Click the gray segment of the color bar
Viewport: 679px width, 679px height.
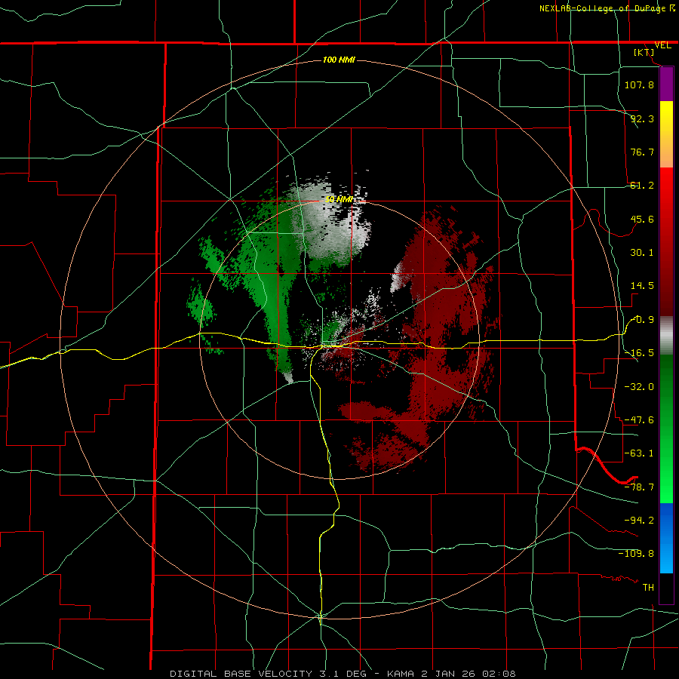tap(666, 336)
